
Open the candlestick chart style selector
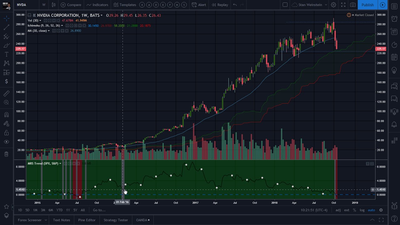pos(54,5)
